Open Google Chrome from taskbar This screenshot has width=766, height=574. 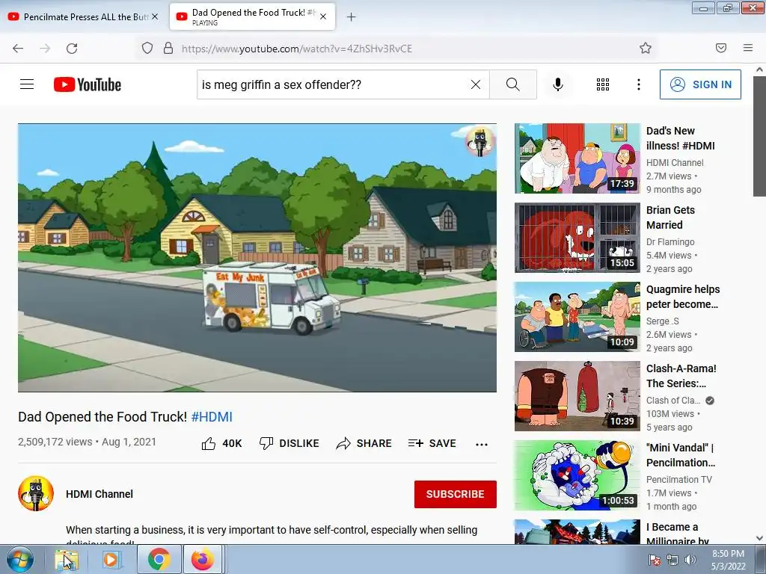click(159, 559)
